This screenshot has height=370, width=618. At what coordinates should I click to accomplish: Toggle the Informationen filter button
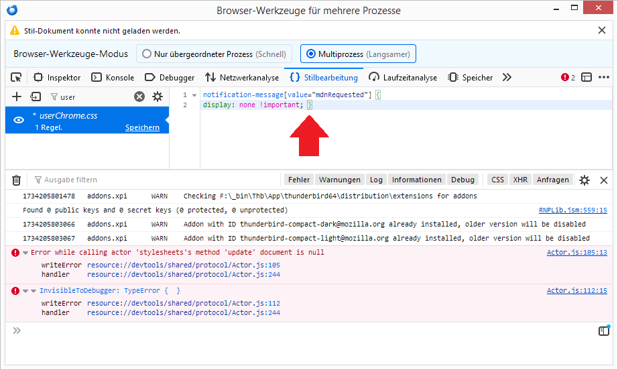point(417,180)
